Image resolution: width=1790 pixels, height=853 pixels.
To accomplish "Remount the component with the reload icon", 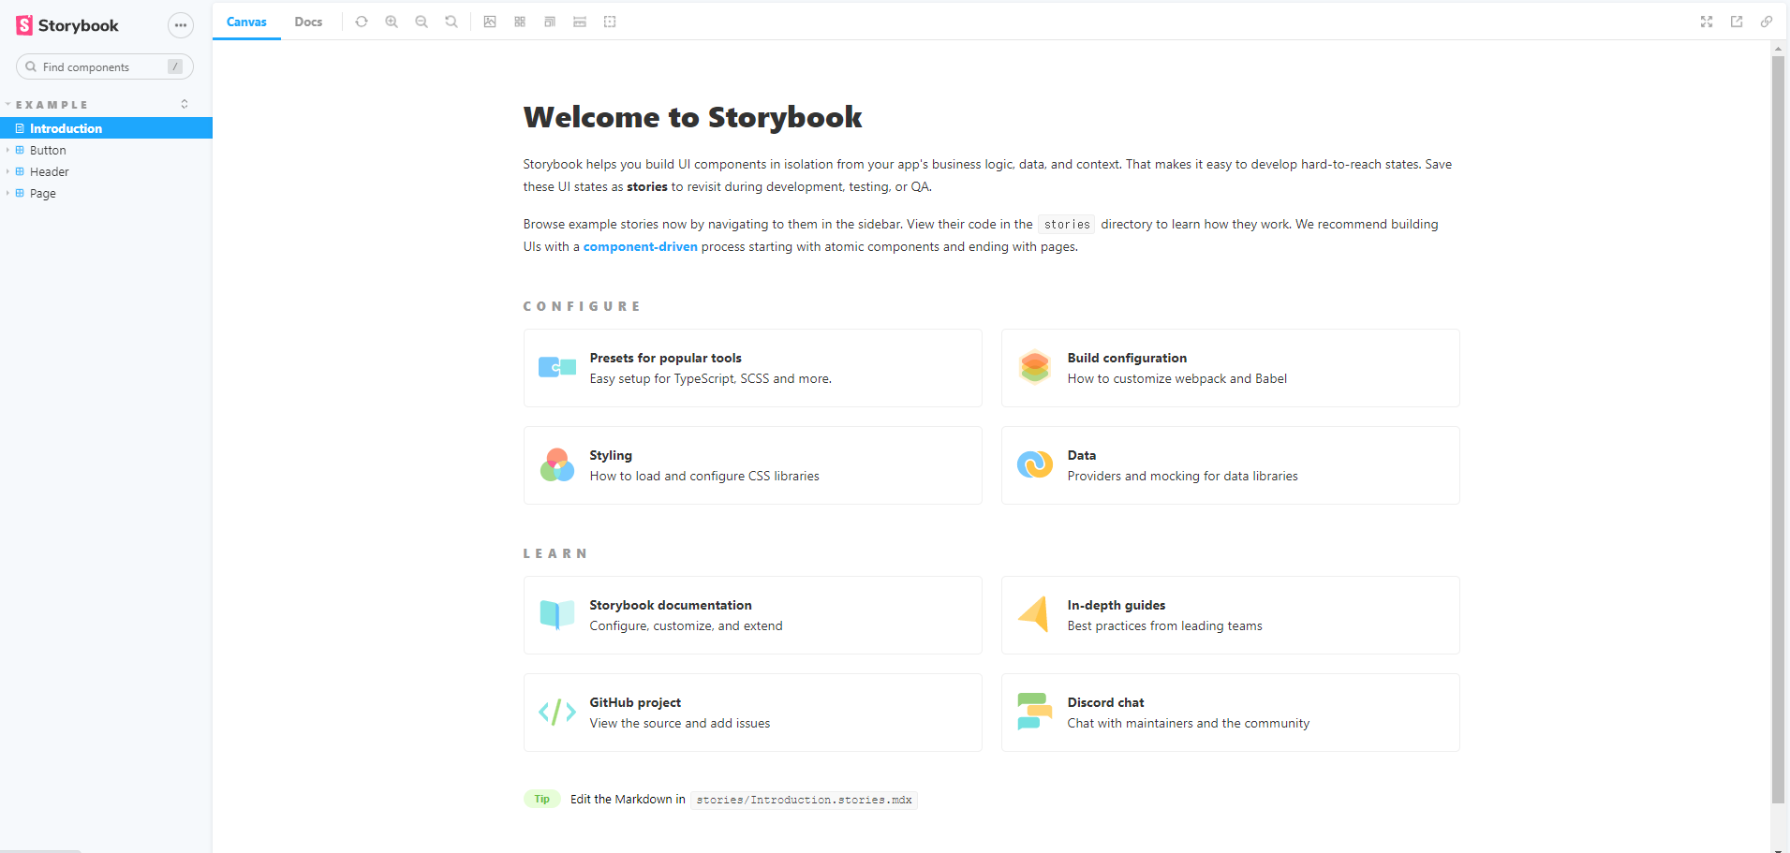I will 362,22.
